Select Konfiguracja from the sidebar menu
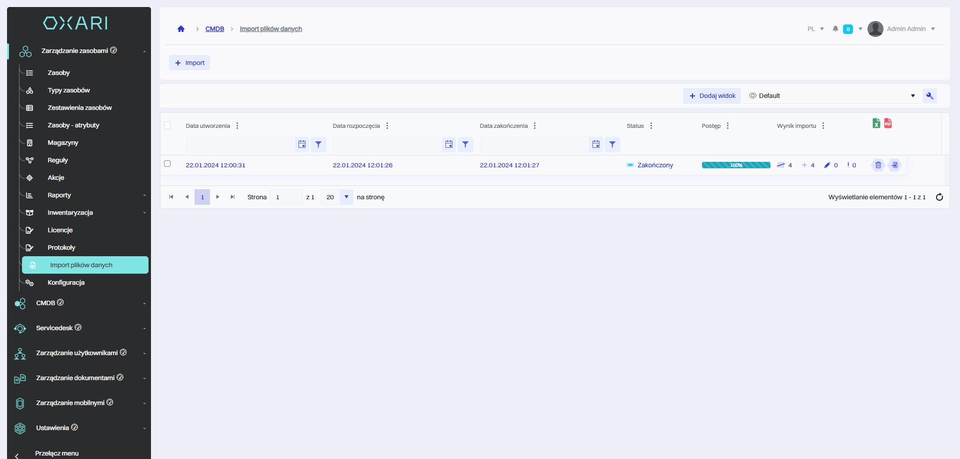This screenshot has width=960, height=459. tap(66, 283)
